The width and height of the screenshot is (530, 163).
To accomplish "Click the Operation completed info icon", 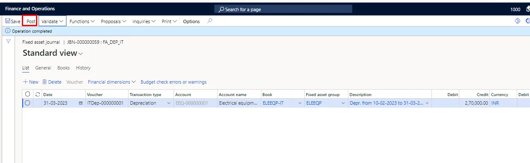I will click(8, 31).
